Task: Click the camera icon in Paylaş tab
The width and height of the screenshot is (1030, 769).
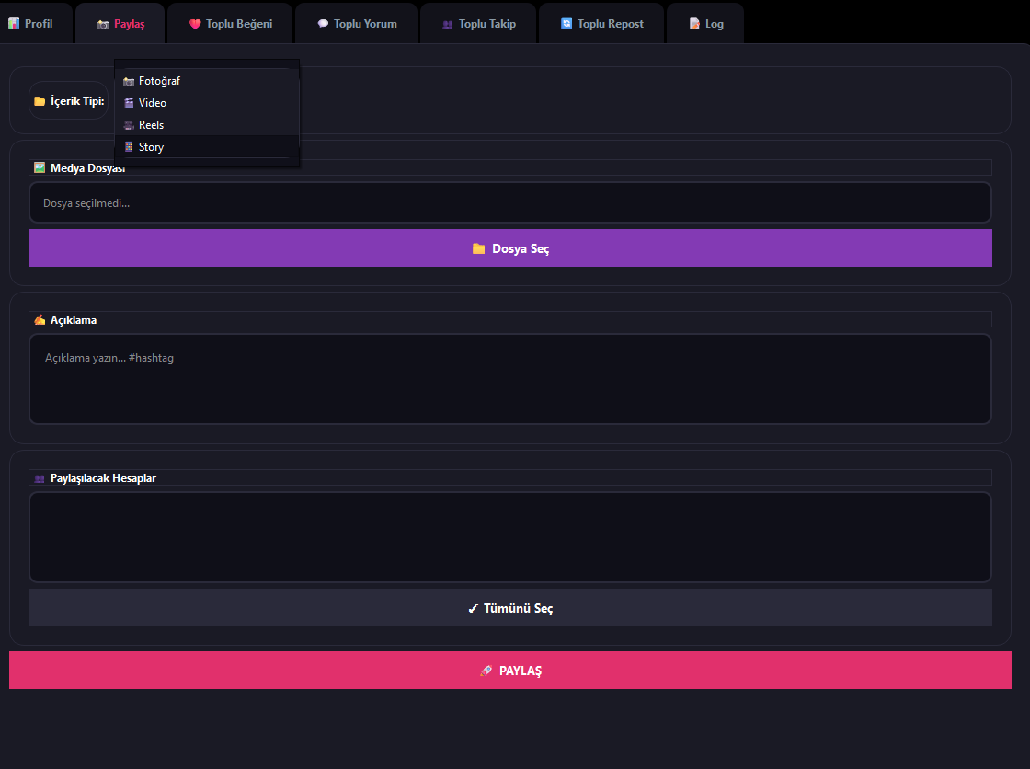Action: [103, 24]
